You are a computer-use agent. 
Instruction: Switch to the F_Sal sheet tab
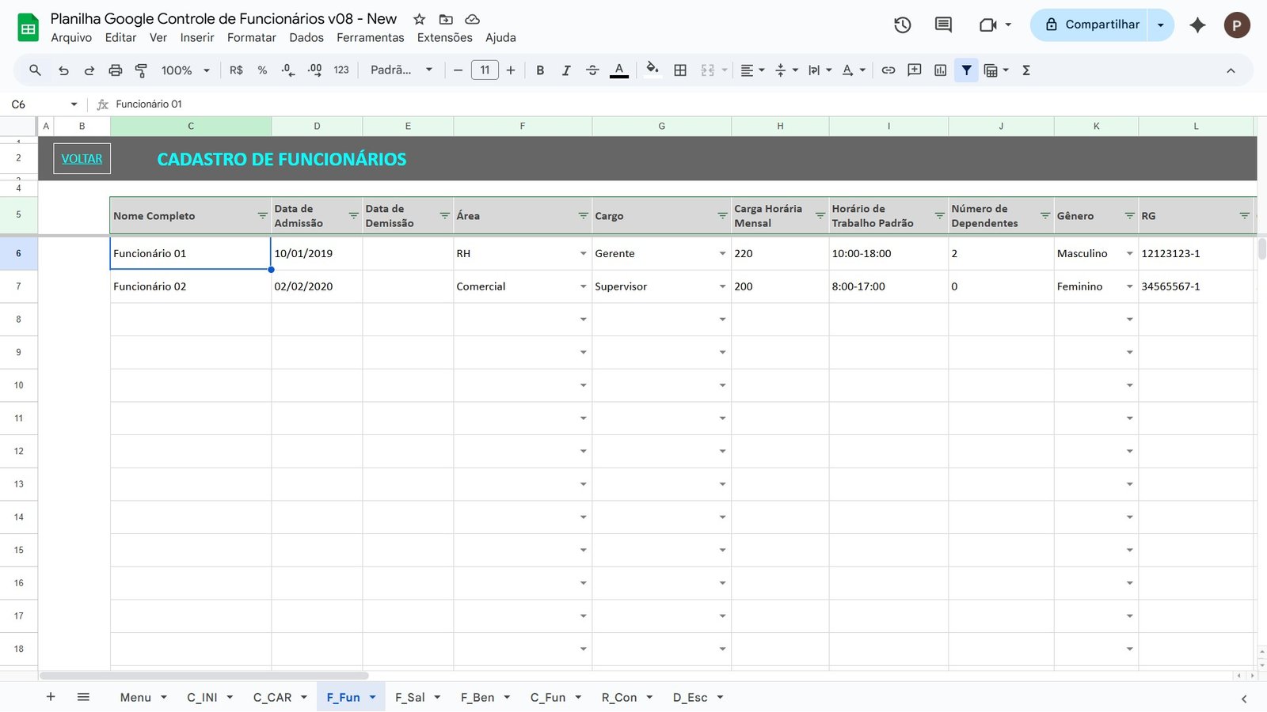(409, 697)
